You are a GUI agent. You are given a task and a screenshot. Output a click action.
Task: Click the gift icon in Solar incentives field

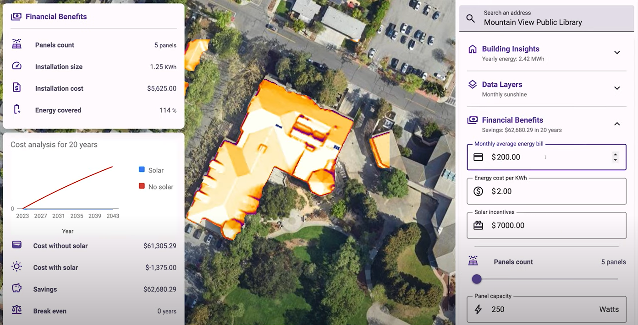478,225
